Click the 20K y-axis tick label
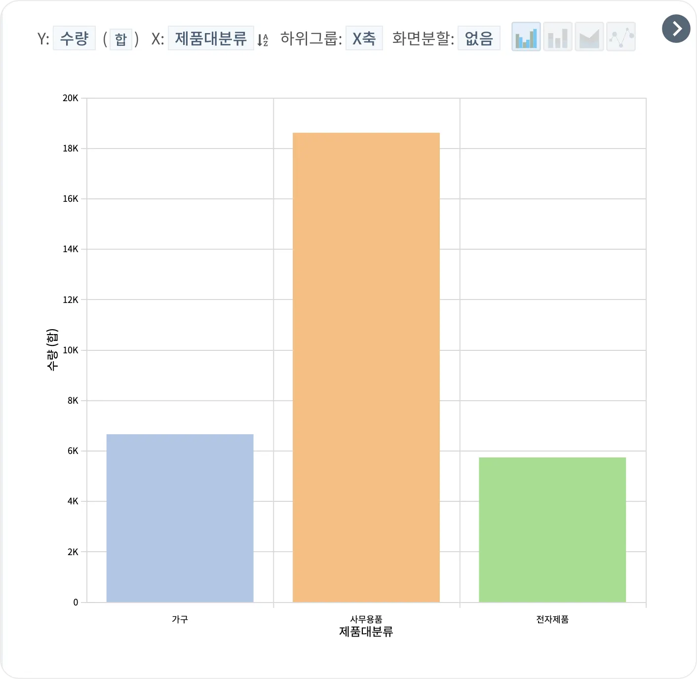Viewport: 697px width, 679px height. pos(71,98)
